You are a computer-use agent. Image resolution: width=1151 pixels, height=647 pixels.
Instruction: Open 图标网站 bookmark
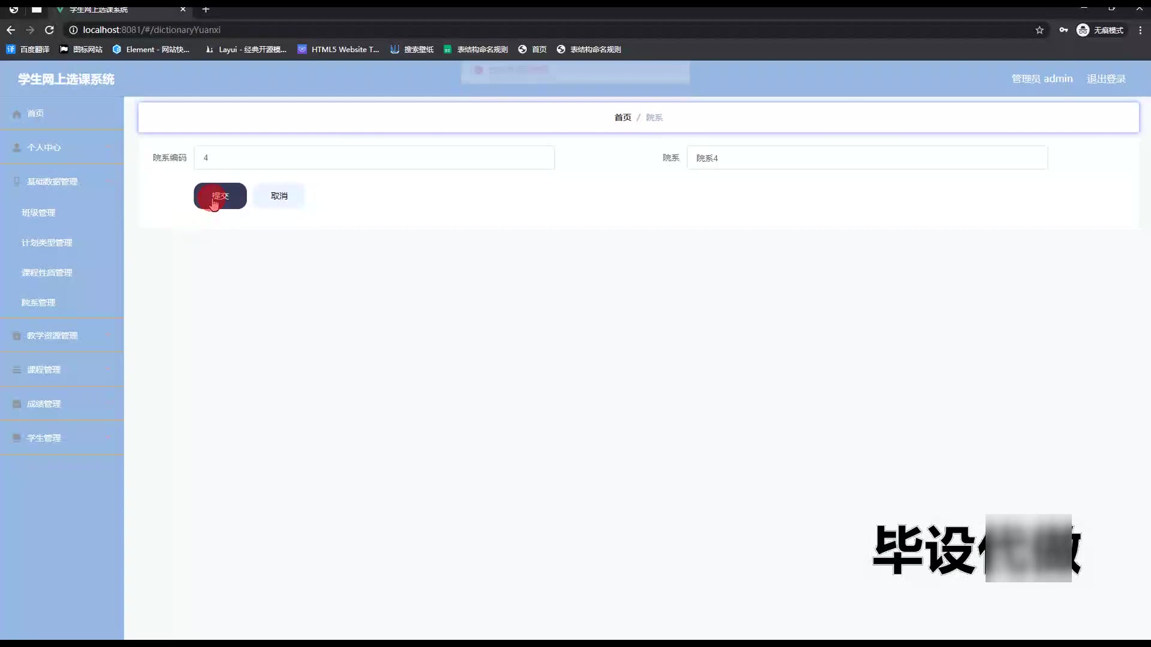click(81, 50)
